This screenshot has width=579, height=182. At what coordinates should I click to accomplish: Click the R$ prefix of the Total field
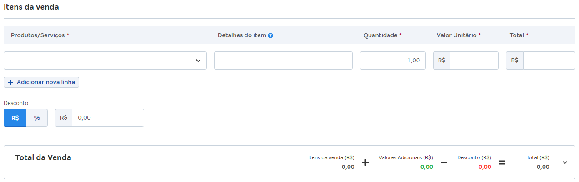point(514,61)
